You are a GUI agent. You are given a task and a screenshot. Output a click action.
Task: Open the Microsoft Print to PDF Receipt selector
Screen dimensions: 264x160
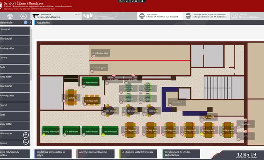click(159, 16)
